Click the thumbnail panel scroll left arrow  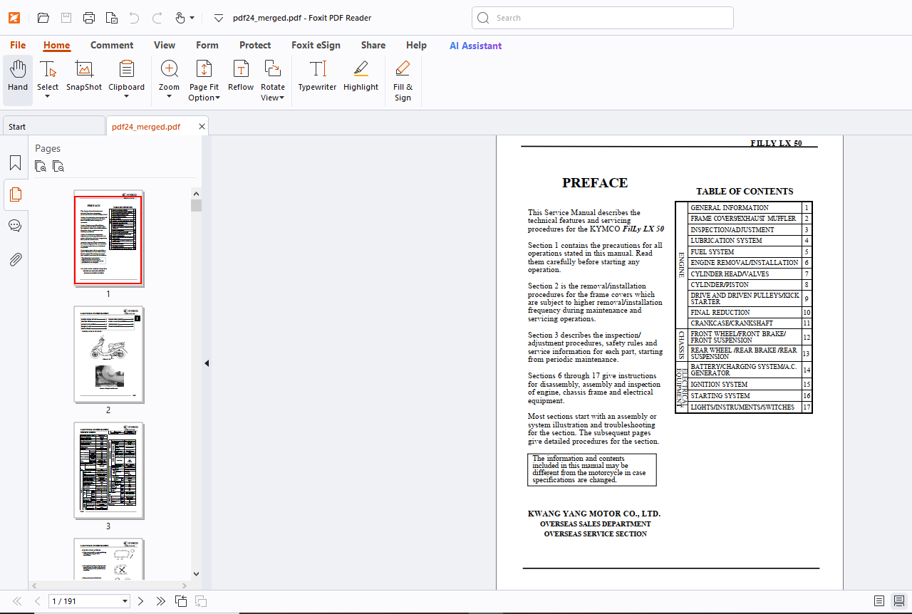34,585
